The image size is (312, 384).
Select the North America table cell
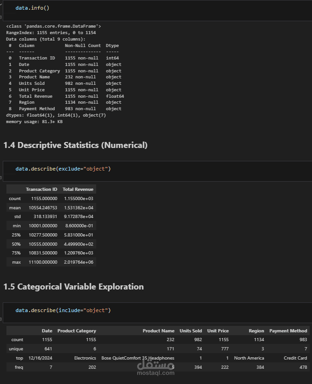[249, 358]
